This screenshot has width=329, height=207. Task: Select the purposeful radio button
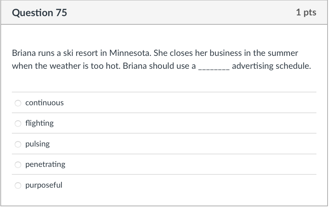(x=18, y=186)
